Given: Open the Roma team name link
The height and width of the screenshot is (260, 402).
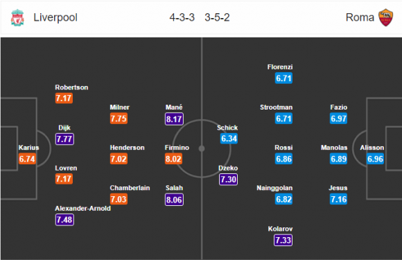Looking at the screenshot, I should click(x=360, y=17).
